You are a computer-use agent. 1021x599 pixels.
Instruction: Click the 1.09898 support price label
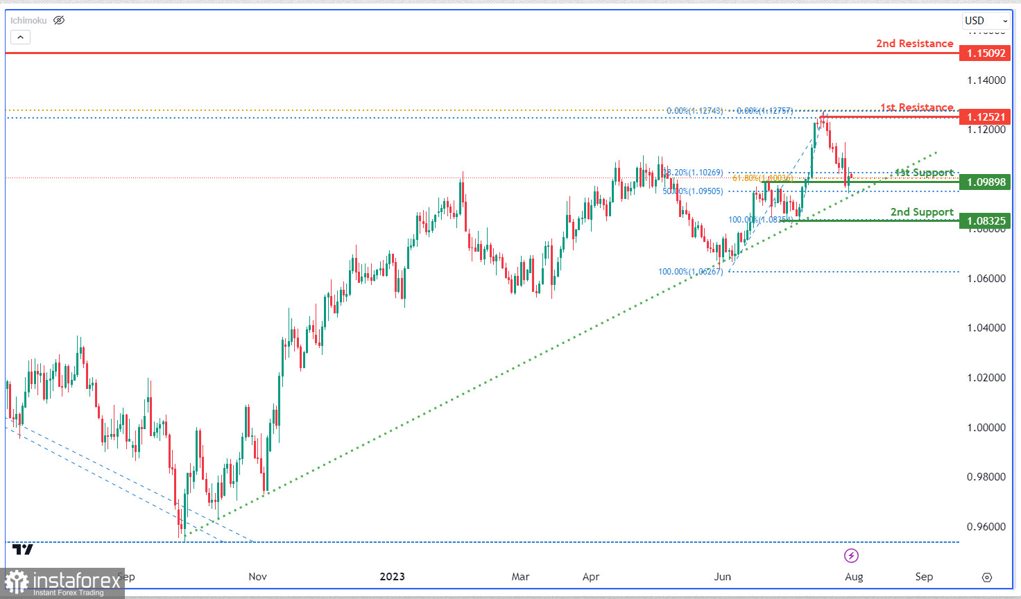(985, 182)
